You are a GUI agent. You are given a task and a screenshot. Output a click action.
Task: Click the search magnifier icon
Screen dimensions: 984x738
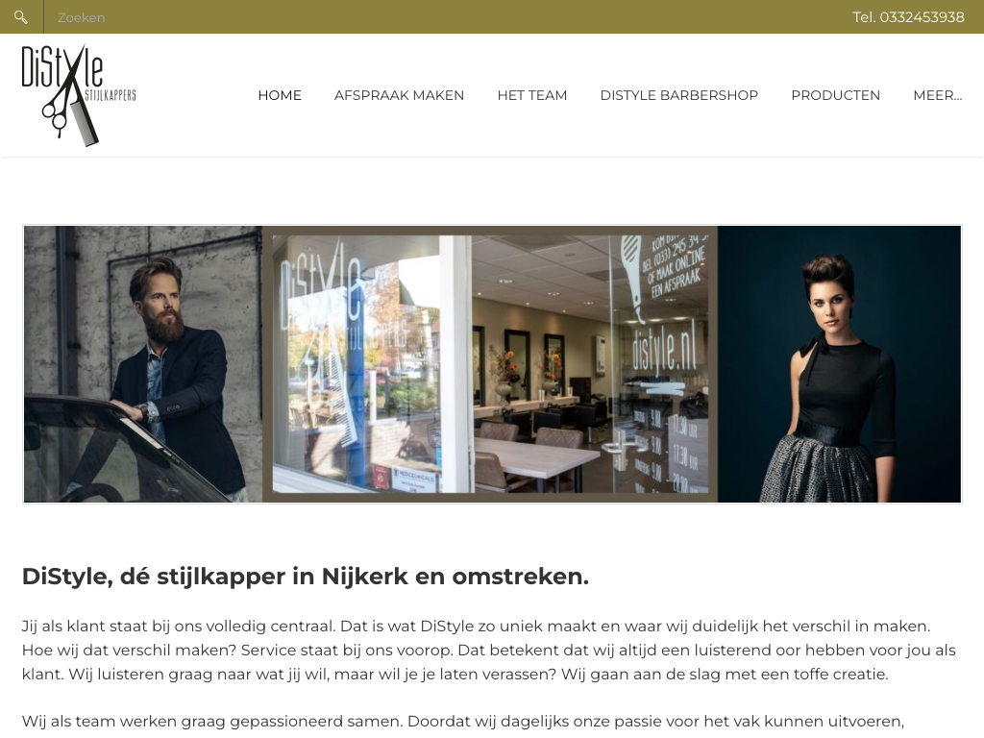click(x=21, y=17)
